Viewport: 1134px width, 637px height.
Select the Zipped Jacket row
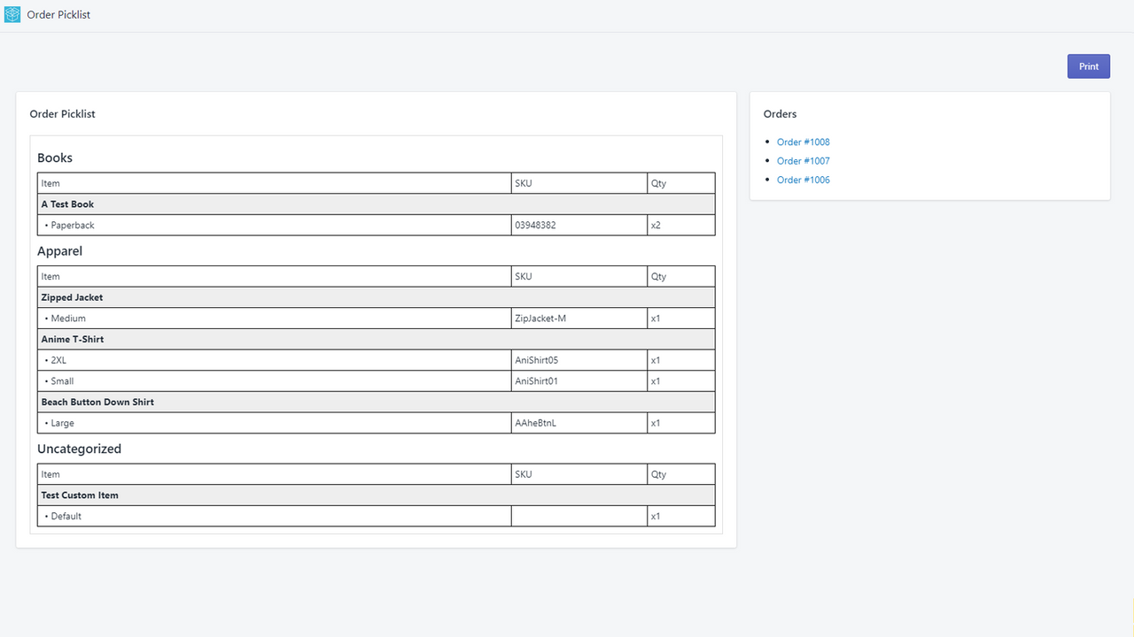(x=376, y=297)
